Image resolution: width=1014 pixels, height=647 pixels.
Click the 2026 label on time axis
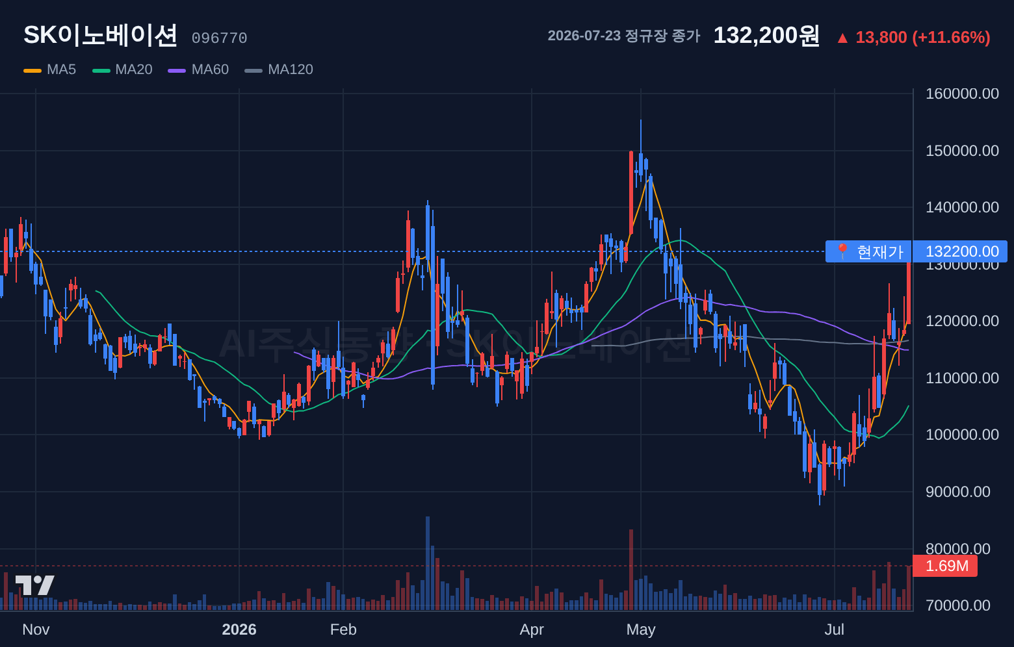[239, 629]
